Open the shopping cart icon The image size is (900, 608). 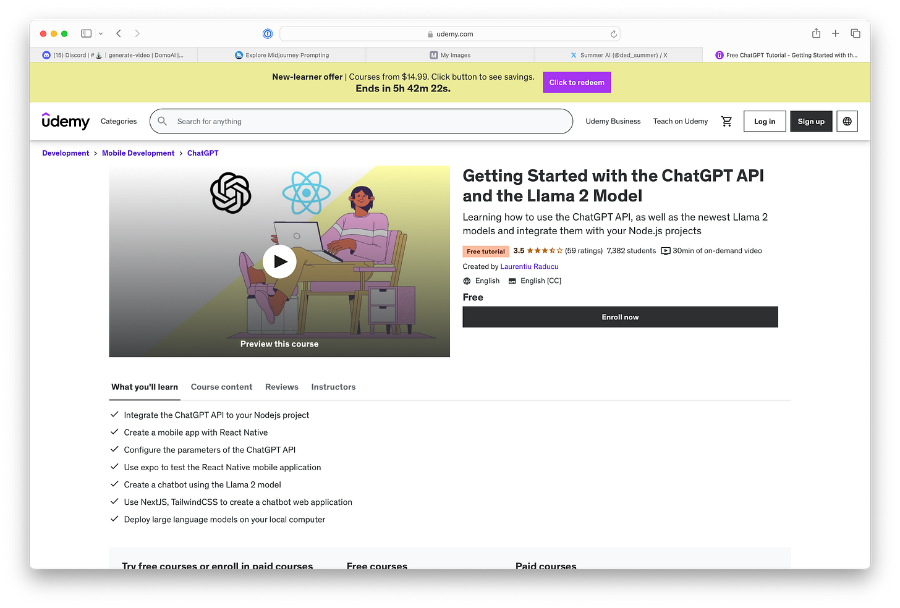click(727, 121)
